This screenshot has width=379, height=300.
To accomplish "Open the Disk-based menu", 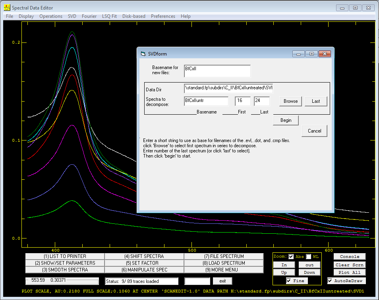I will pos(133,16).
